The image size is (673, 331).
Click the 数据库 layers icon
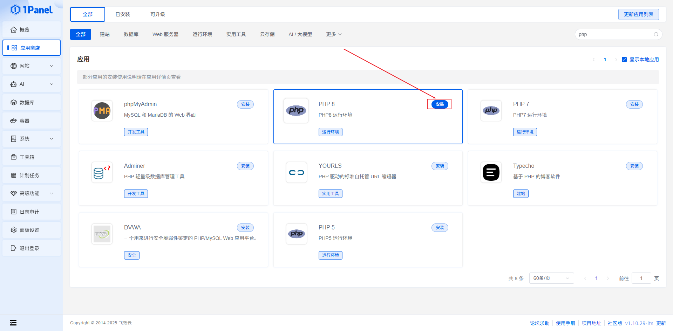pyautogui.click(x=14, y=102)
